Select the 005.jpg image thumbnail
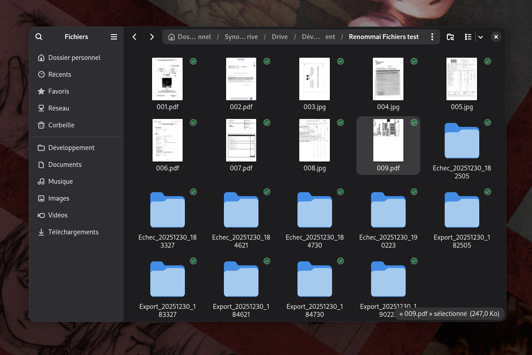Image resolution: width=532 pixels, height=355 pixels. tap(462, 79)
